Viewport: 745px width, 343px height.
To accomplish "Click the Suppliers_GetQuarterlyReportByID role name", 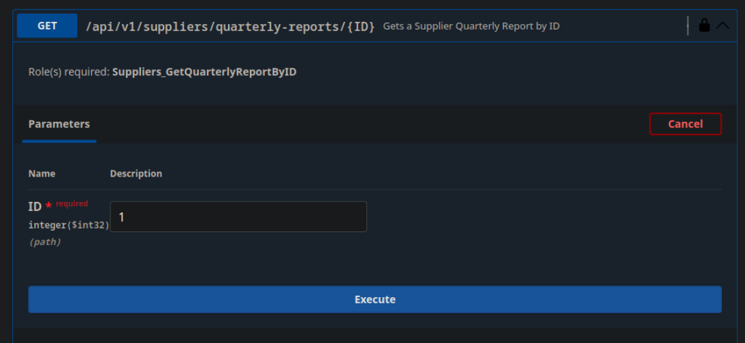I will click(204, 72).
